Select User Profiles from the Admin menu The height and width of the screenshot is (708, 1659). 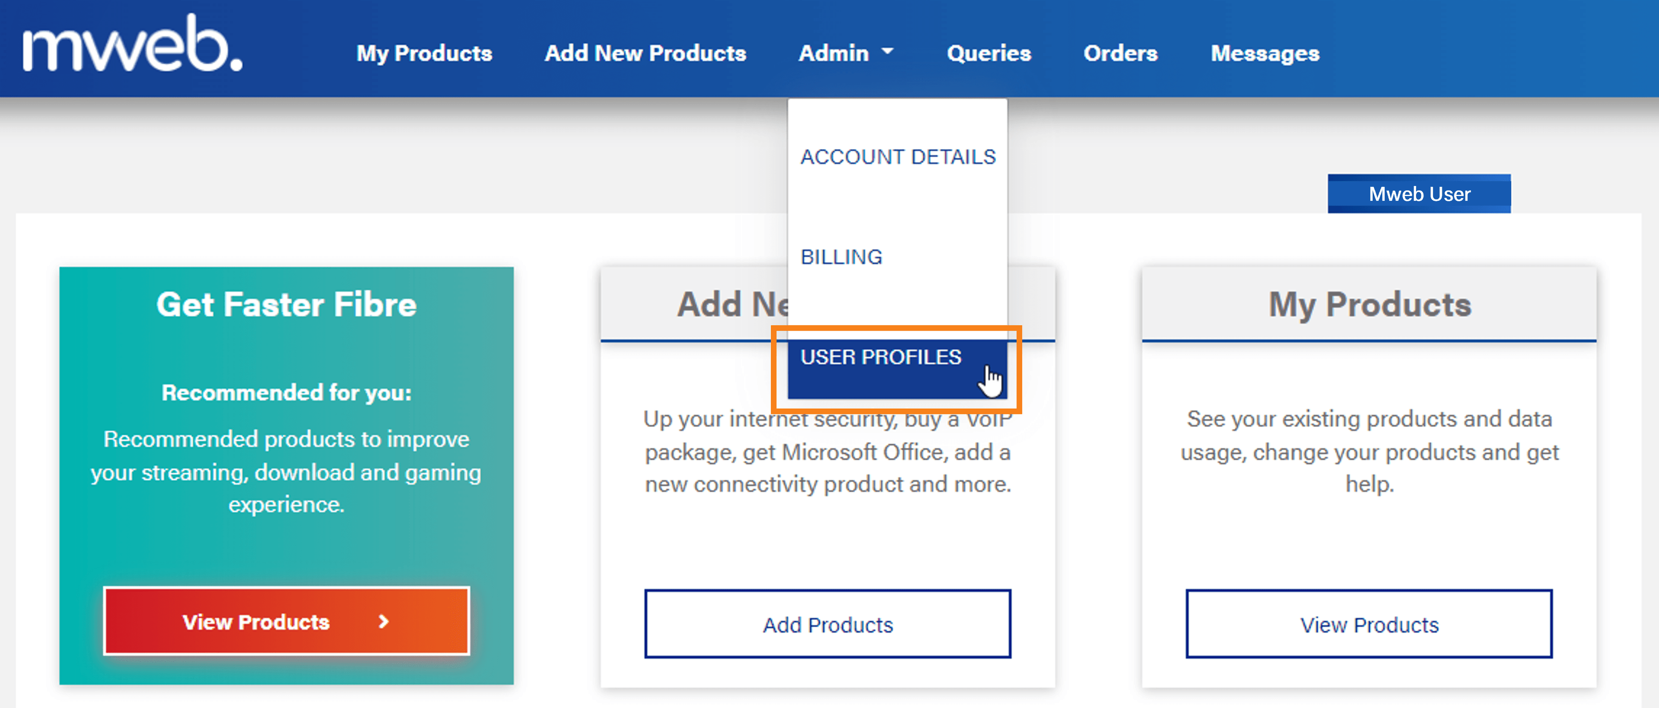(880, 357)
